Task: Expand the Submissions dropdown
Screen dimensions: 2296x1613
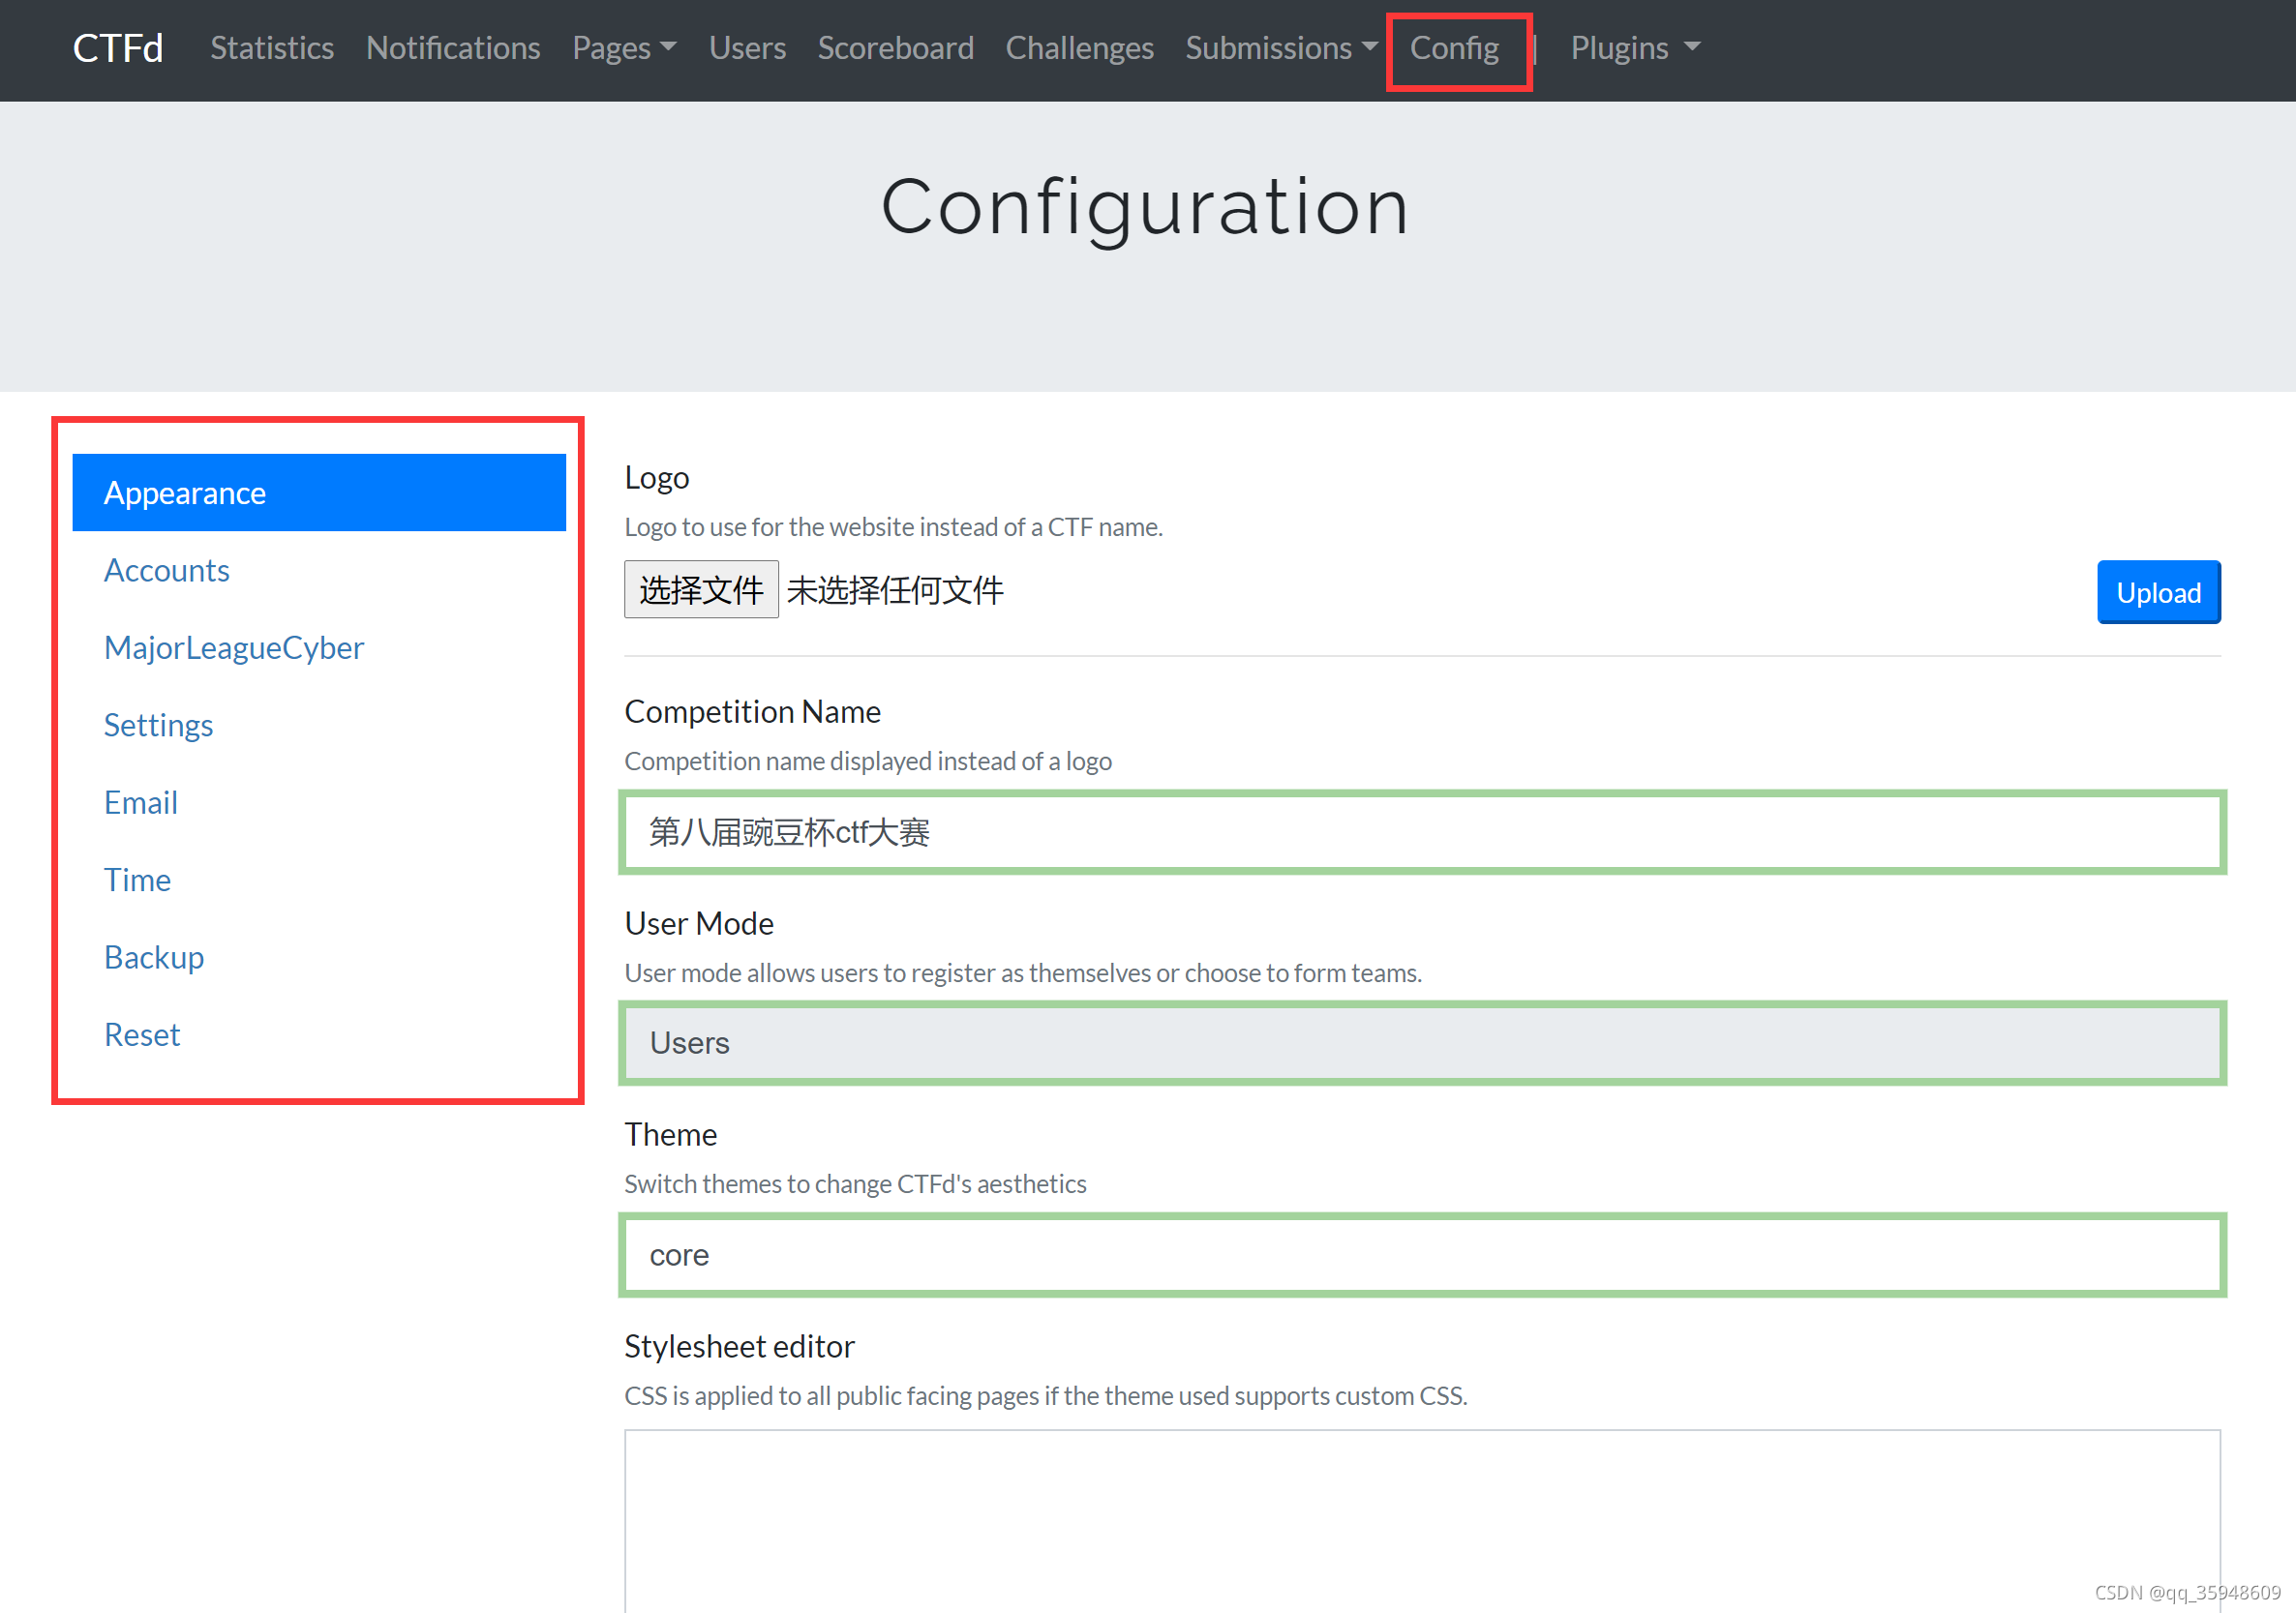Action: [1280, 48]
